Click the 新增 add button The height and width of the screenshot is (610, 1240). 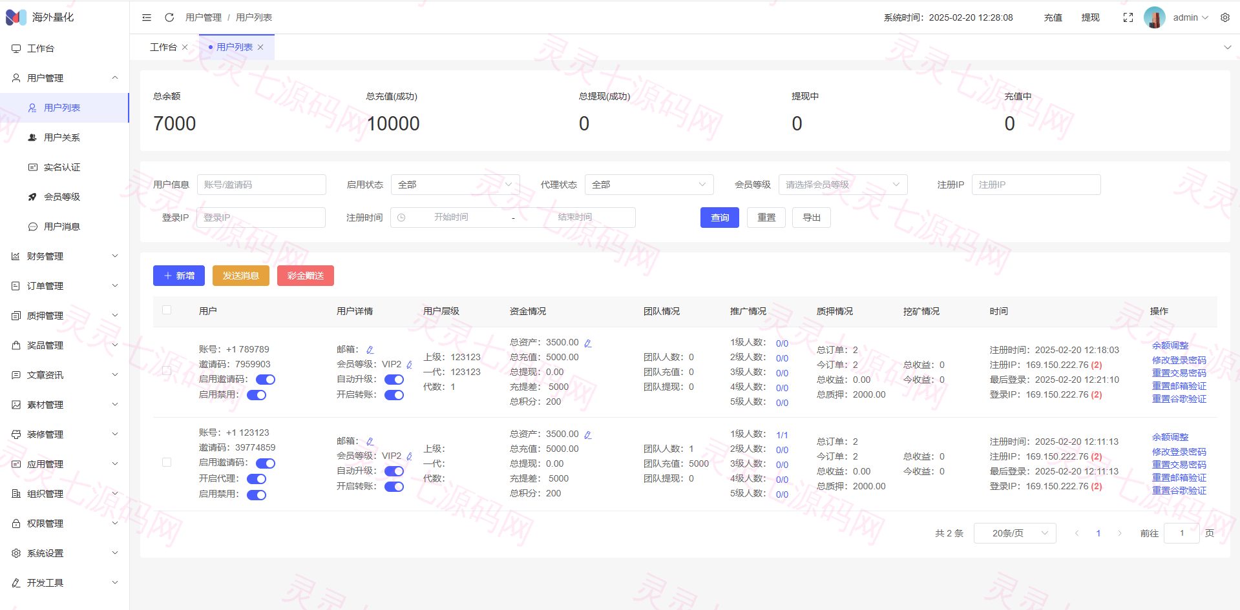(179, 276)
